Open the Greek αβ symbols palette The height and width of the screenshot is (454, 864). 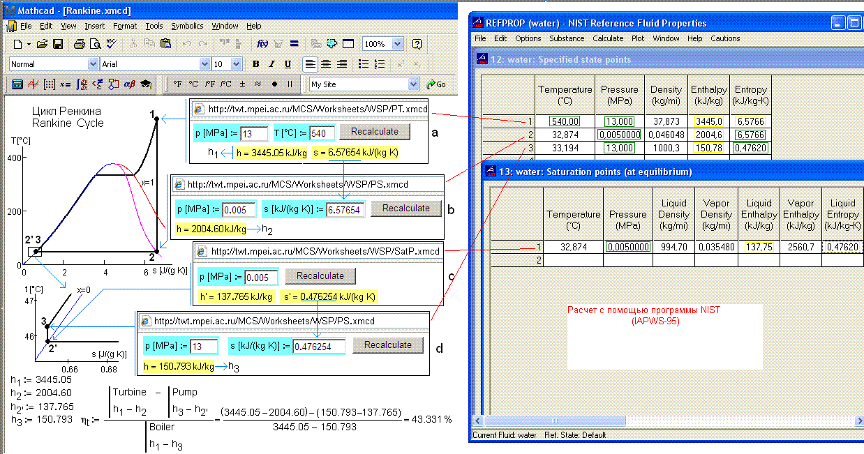pyautogui.click(x=129, y=84)
